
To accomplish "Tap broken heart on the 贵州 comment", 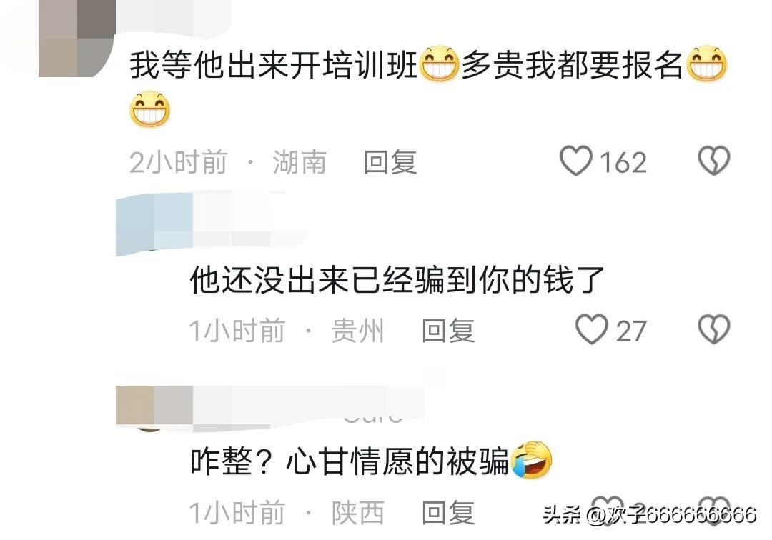I will point(714,329).
